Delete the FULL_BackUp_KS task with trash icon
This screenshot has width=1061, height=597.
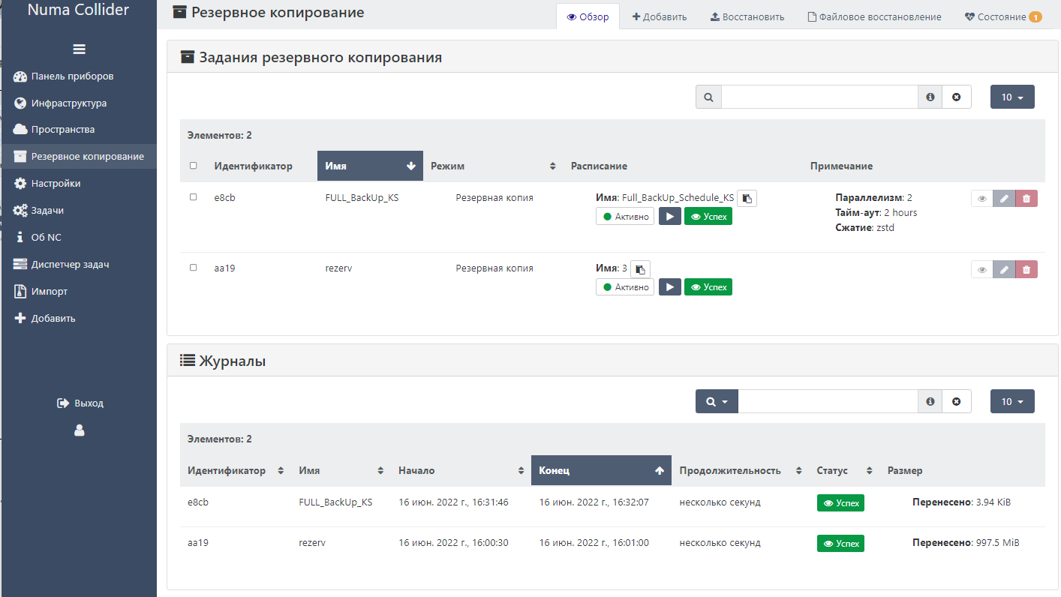point(1026,198)
